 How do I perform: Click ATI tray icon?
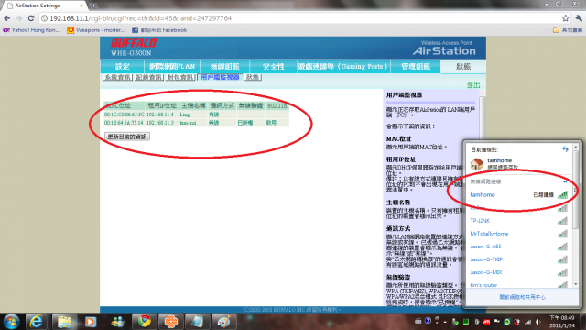[486, 322]
